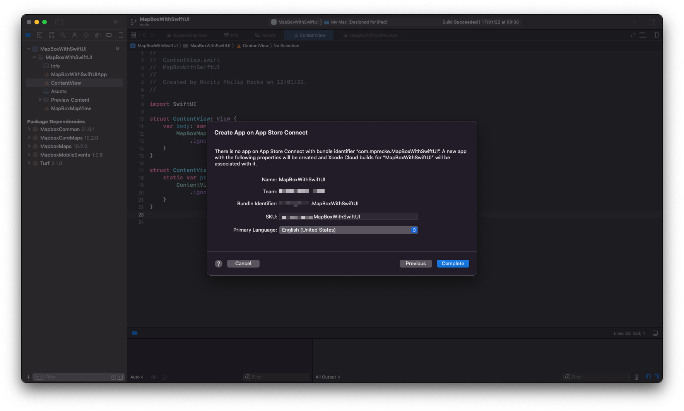Choose the My Mac run destination
This screenshot has width=684, height=411.
pyautogui.click(x=356, y=22)
